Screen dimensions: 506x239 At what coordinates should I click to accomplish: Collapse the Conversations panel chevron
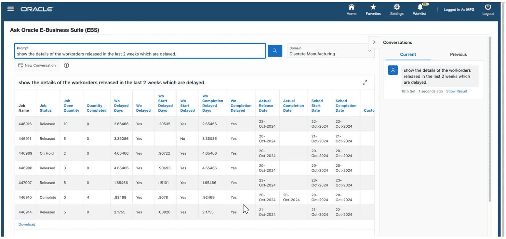pyautogui.click(x=374, y=42)
